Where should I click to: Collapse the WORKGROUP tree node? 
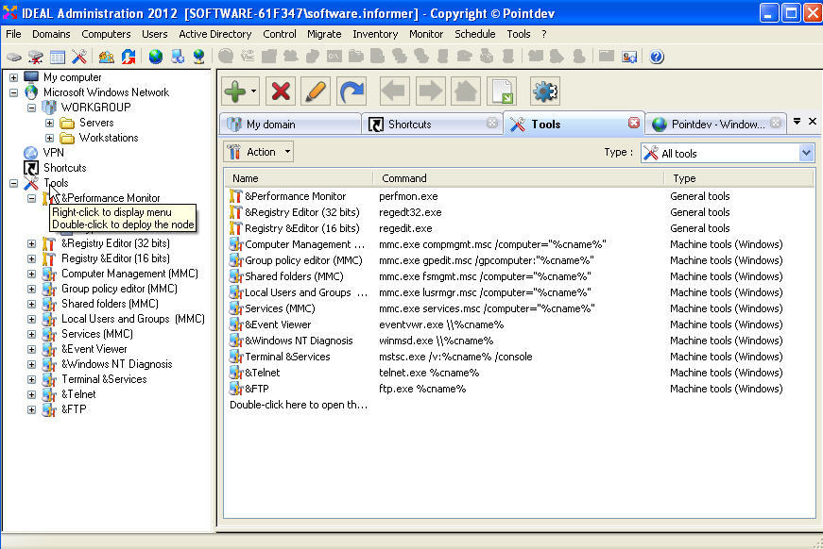pos(31,108)
